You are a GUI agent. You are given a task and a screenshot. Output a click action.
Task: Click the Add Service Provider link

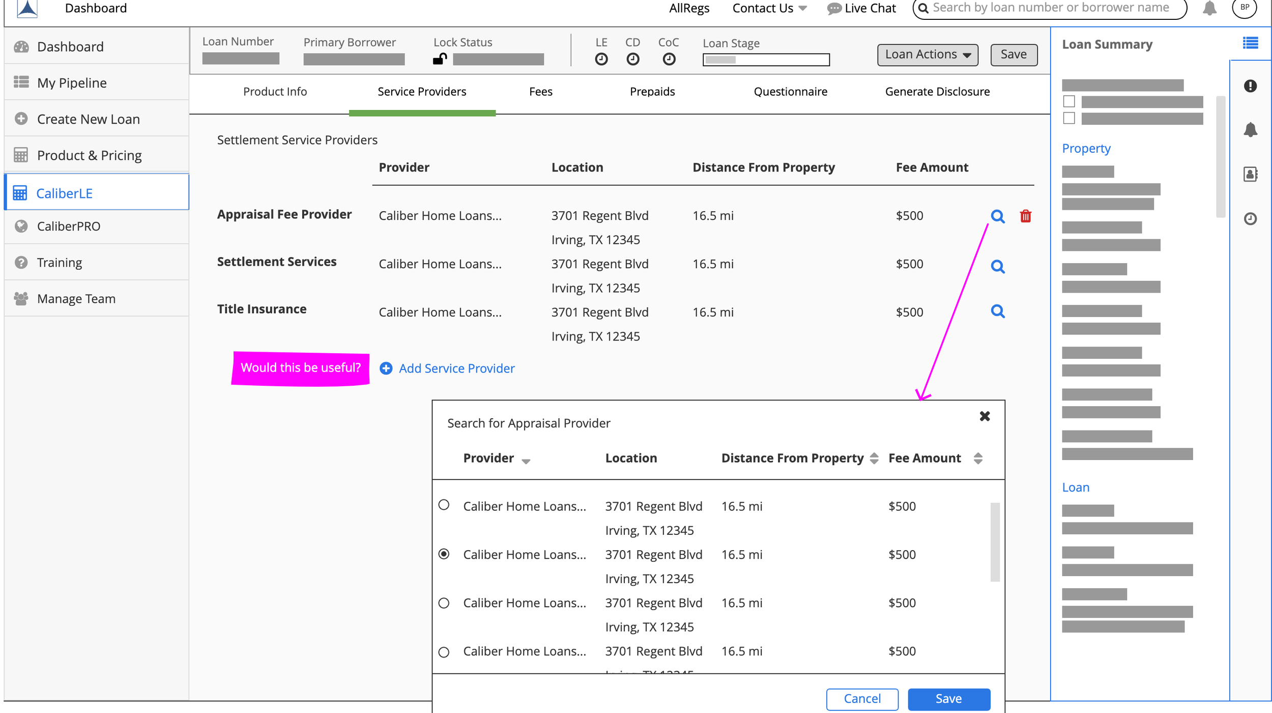coord(456,368)
